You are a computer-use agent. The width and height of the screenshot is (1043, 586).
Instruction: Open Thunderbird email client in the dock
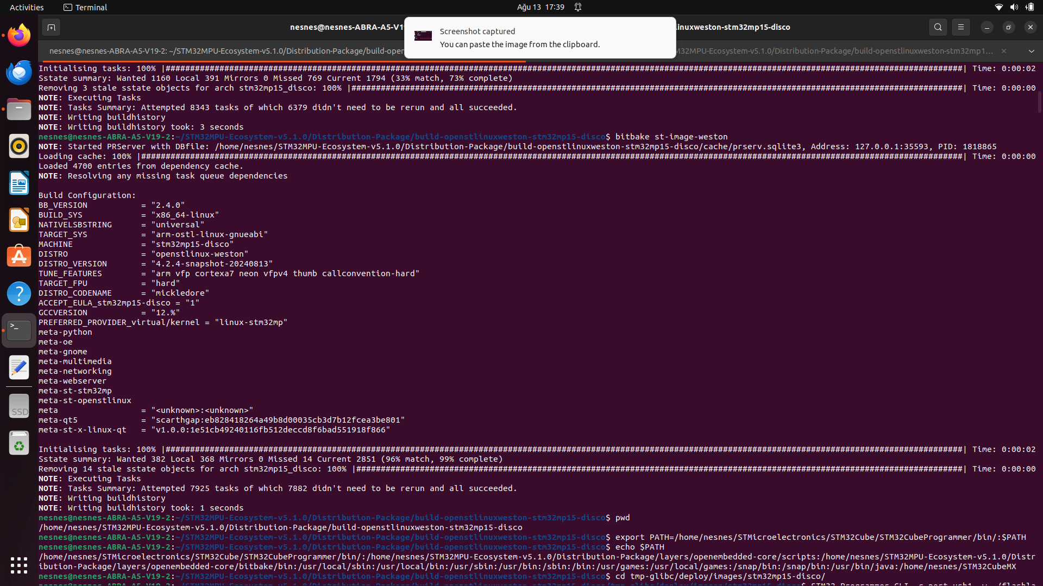19,72
